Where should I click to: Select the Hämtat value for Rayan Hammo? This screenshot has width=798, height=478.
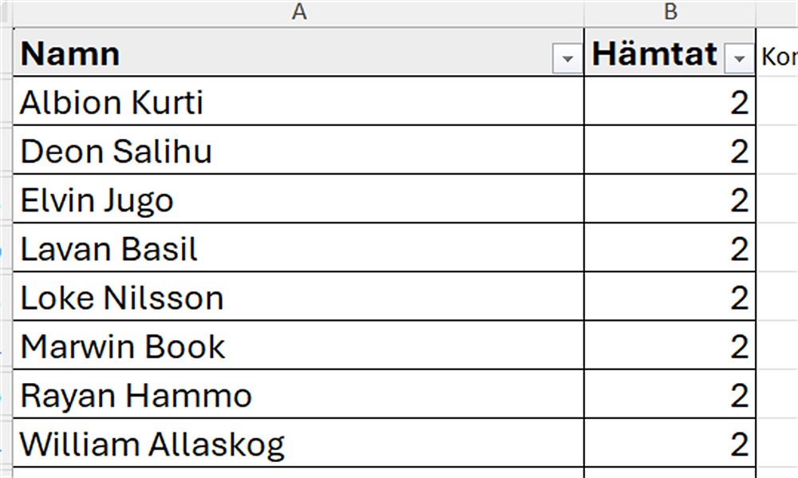coord(670,395)
